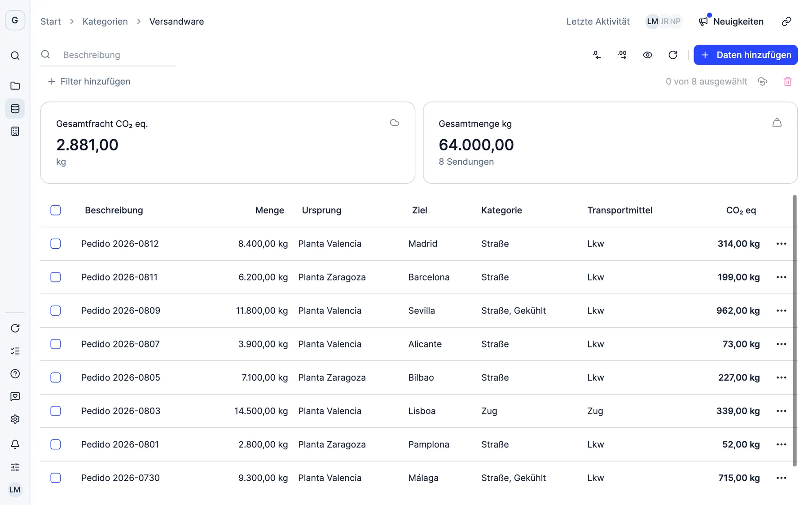808x505 pixels.
Task: Check the select-all header checkbox
Action: click(56, 210)
